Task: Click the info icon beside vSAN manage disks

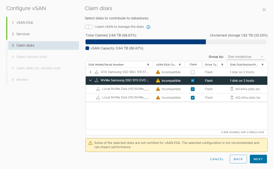Action: click(148, 27)
